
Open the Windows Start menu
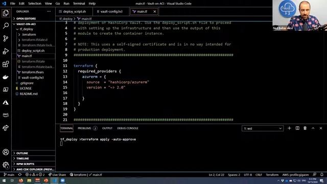(4, 180)
